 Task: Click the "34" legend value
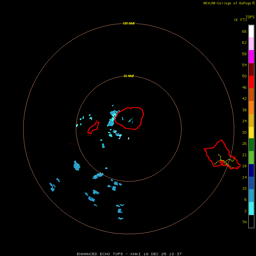click(x=244, y=121)
